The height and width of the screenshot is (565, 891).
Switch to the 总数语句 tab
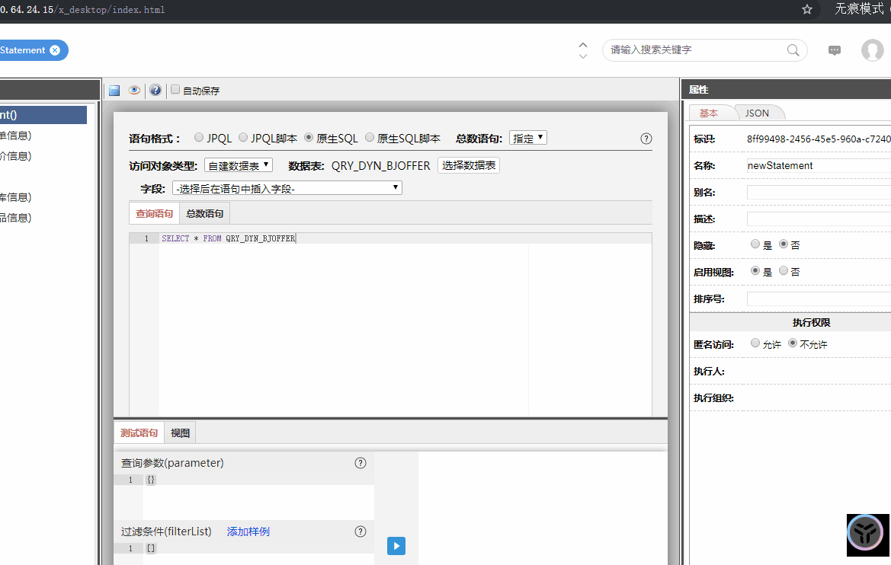(205, 214)
